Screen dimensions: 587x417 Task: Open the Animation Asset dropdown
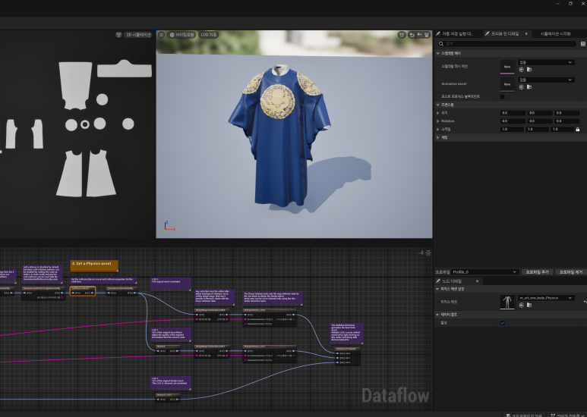(x=546, y=80)
